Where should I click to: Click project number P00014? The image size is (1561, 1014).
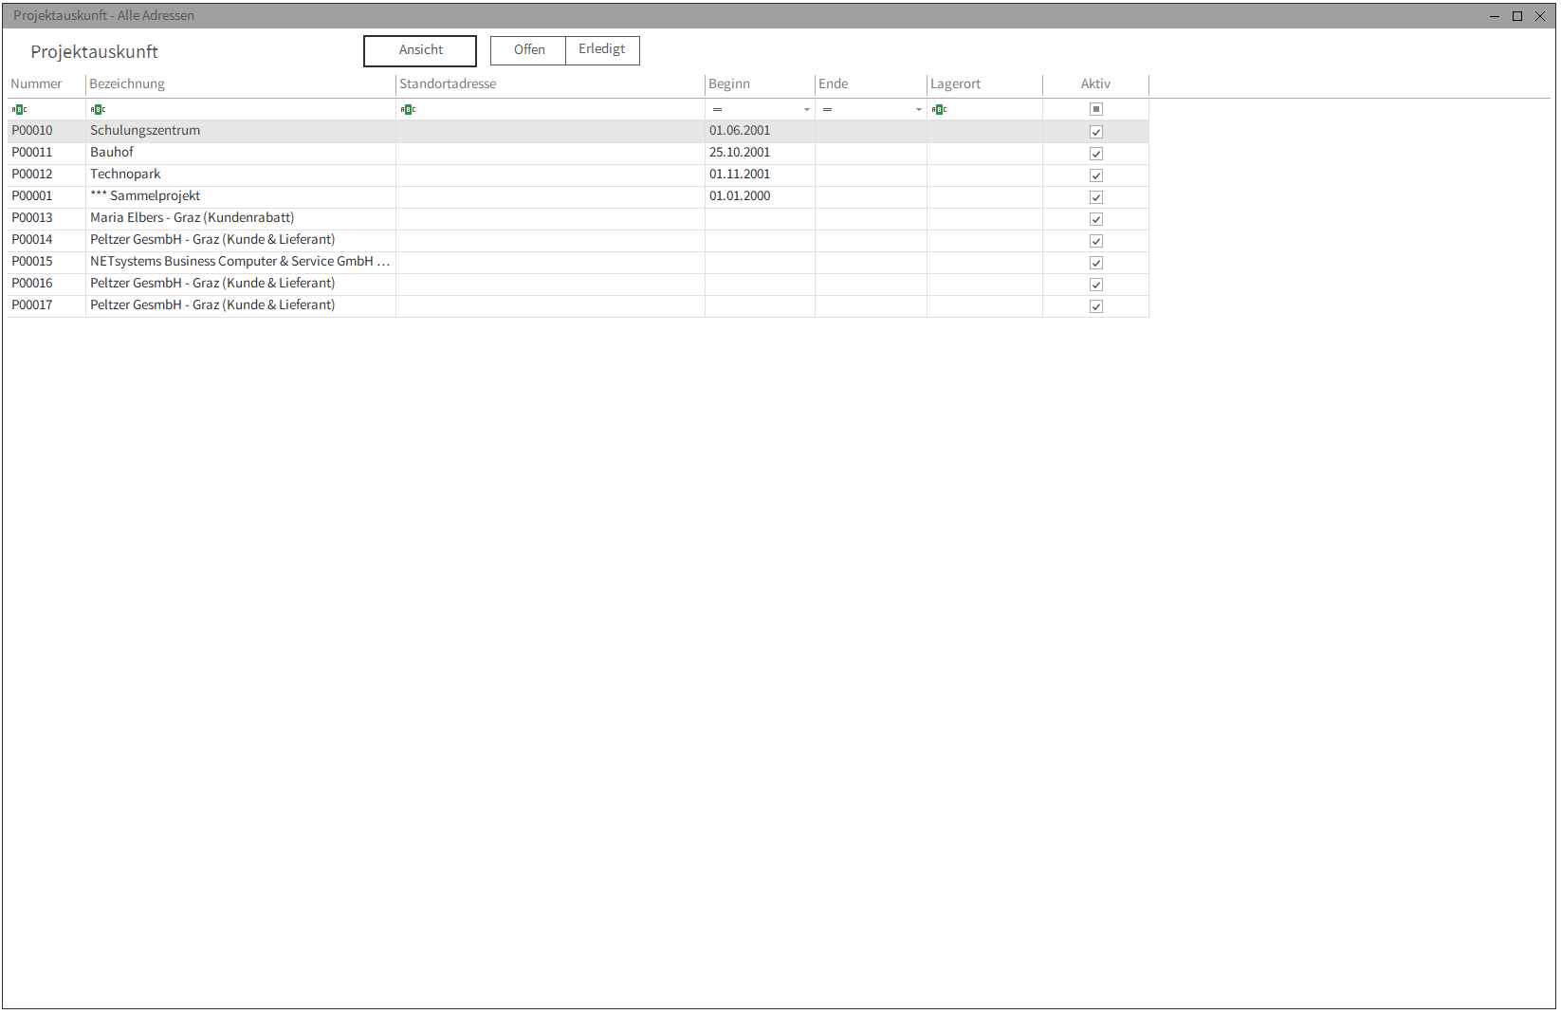[x=32, y=240]
